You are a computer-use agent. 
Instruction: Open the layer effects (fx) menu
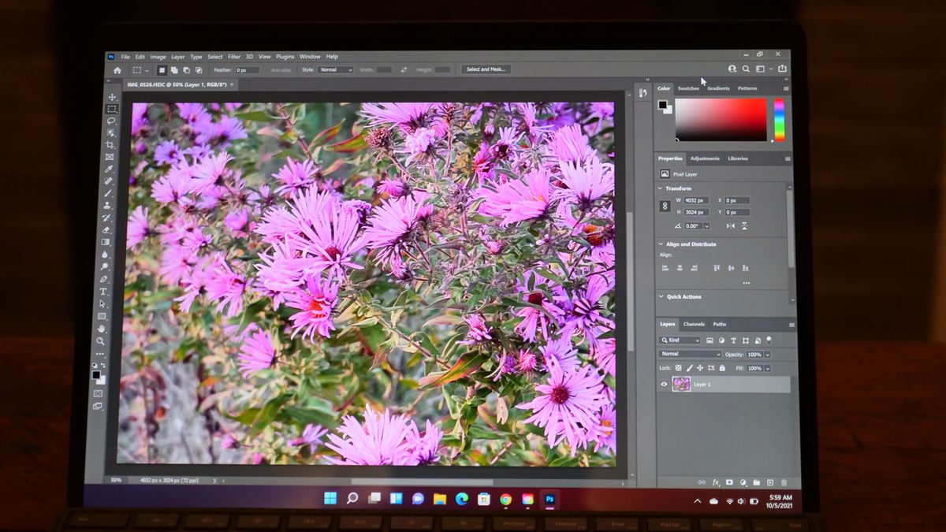[714, 482]
